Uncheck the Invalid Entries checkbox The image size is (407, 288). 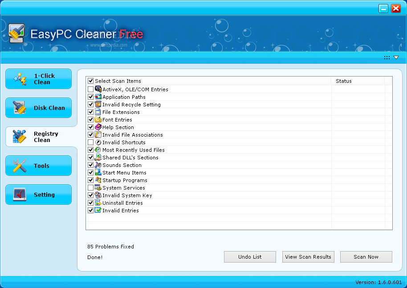point(90,210)
